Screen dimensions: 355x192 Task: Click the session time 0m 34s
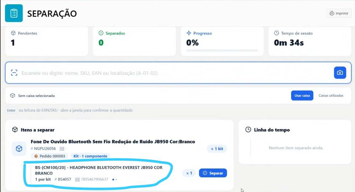pos(289,43)
